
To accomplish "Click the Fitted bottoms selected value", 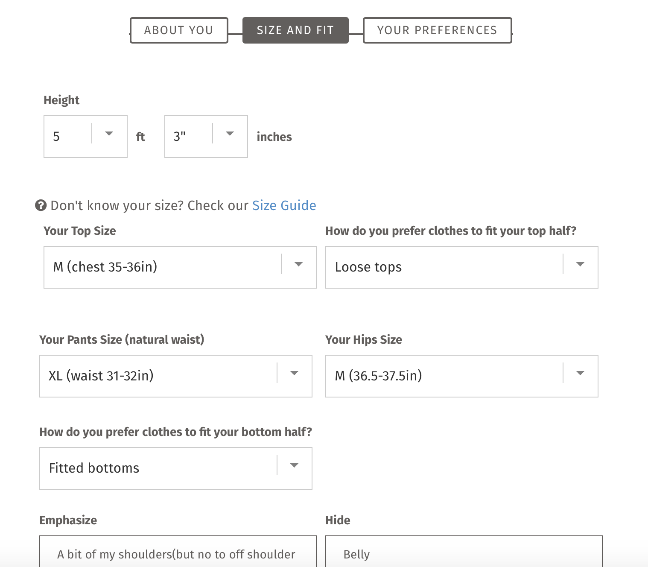I will click(94, 468).
